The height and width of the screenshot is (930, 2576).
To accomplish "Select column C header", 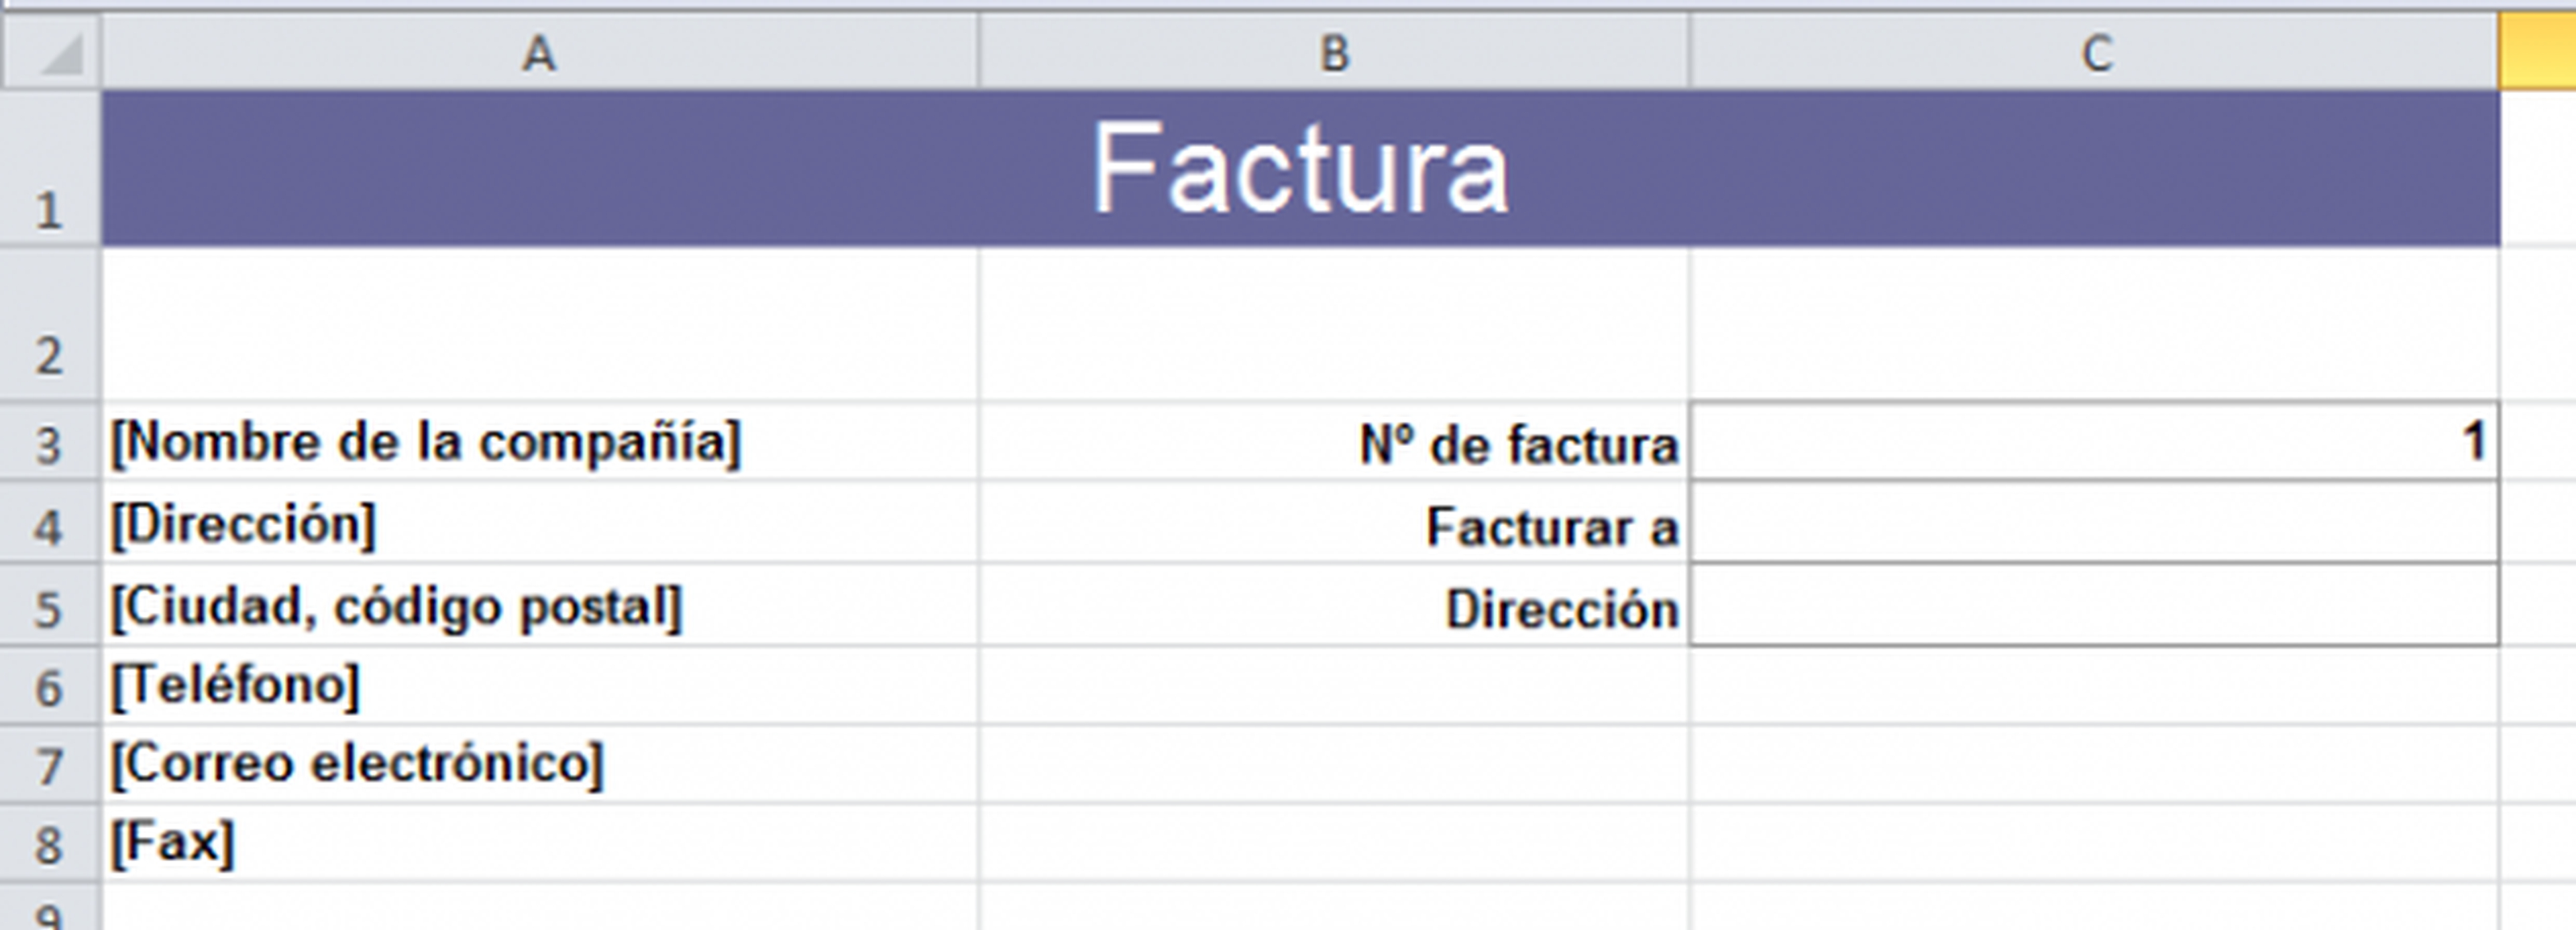I will pyautogui.click(x=2095, y=52).
